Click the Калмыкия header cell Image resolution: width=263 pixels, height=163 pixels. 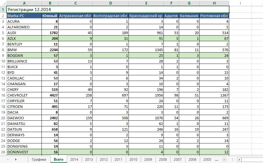coord(189,16)
